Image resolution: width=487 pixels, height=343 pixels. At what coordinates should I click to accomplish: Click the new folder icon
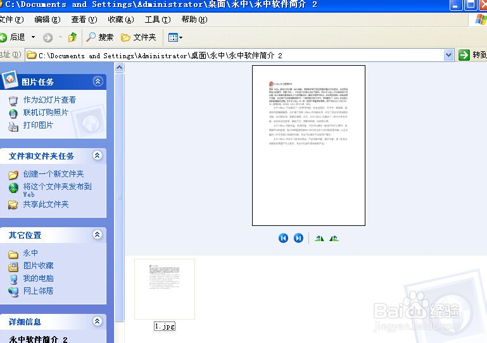(13, 175)
